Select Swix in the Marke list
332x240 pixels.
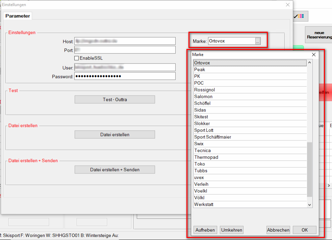[250, 144]
